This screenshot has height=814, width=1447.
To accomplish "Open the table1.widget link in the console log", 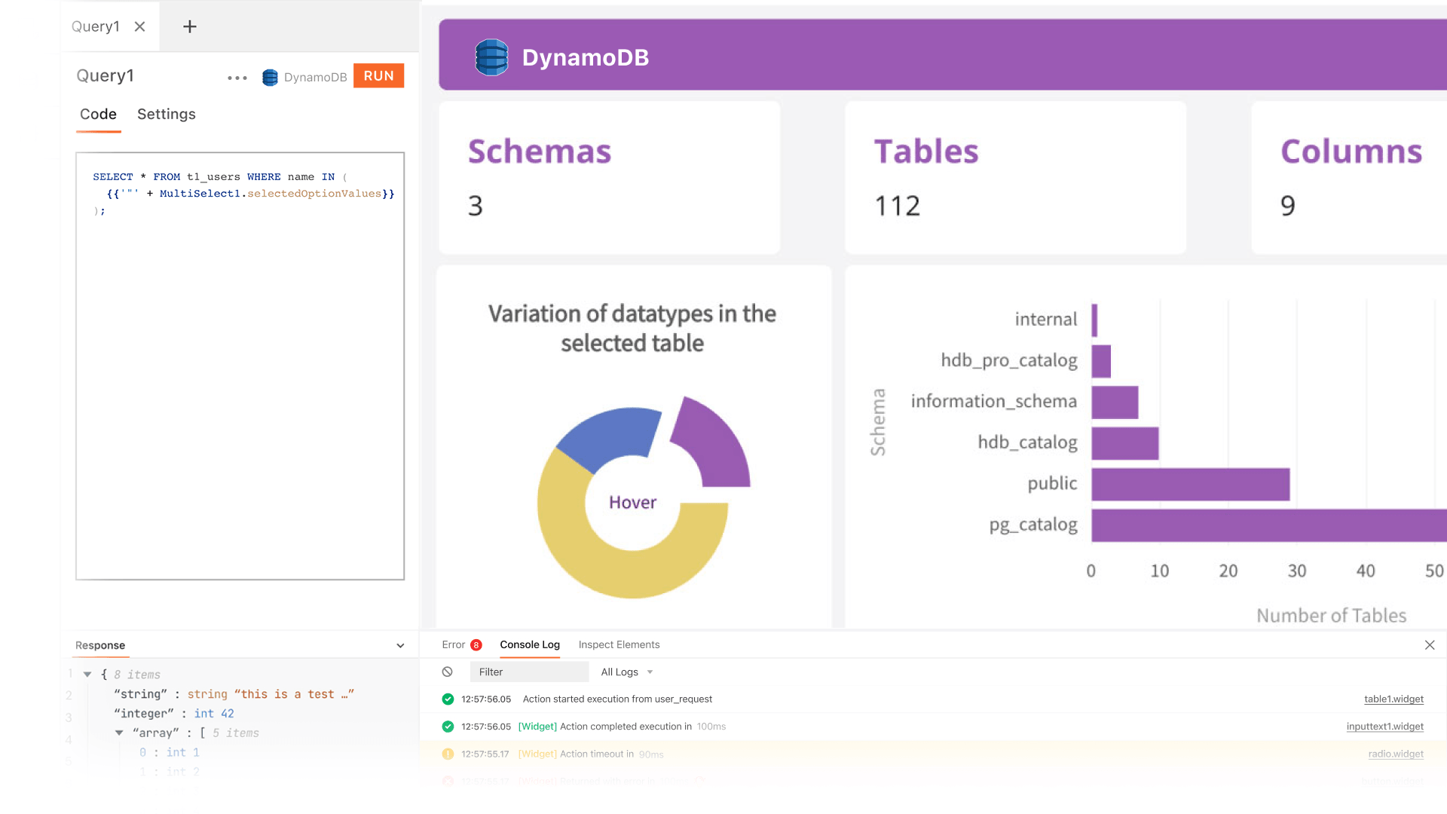I will (1393, 699).
